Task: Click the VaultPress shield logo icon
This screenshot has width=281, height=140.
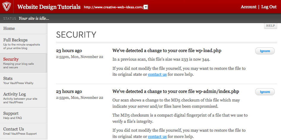Action: tap(7, 7)
